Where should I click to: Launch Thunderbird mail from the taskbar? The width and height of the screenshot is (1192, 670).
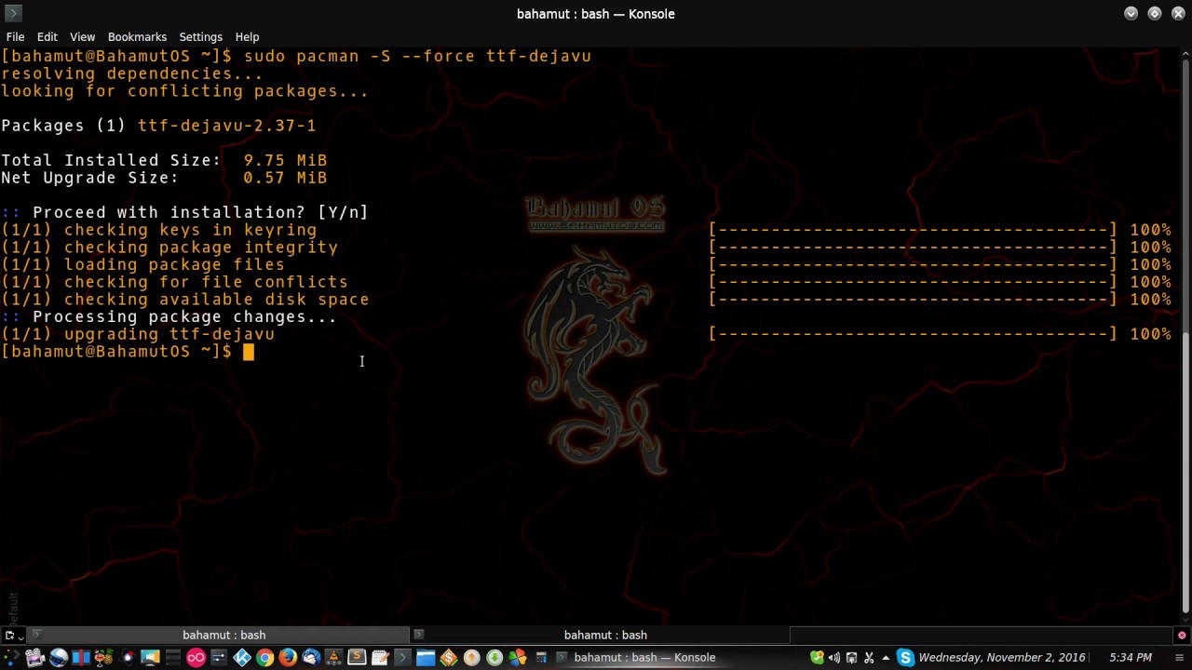click(311, 658)
